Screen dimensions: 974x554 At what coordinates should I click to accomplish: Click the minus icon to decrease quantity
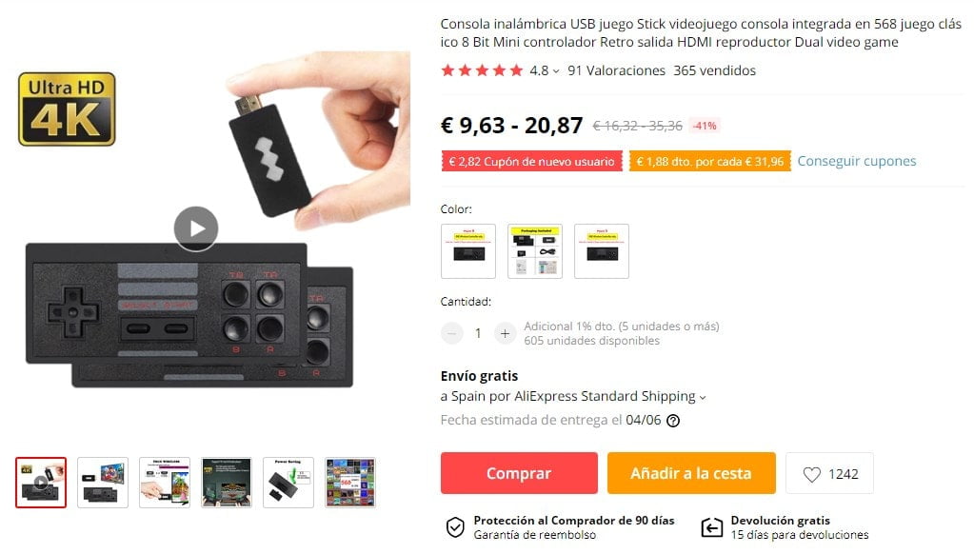click(451, 333)
